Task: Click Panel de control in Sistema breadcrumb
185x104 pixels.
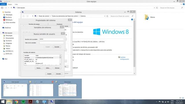Action: coord(44,16)
